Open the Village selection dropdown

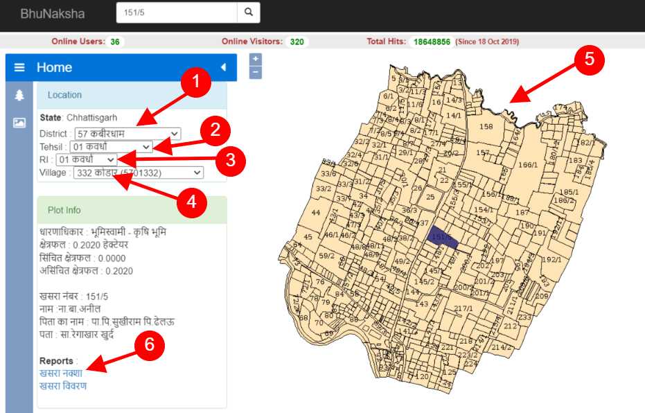coord(139,173)
